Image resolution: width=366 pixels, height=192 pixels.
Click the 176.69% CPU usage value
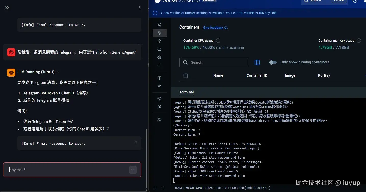tap(191, 47)
